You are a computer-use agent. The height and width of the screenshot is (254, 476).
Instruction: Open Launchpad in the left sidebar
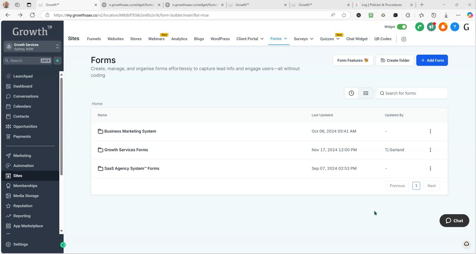click(x=23, y=76)
